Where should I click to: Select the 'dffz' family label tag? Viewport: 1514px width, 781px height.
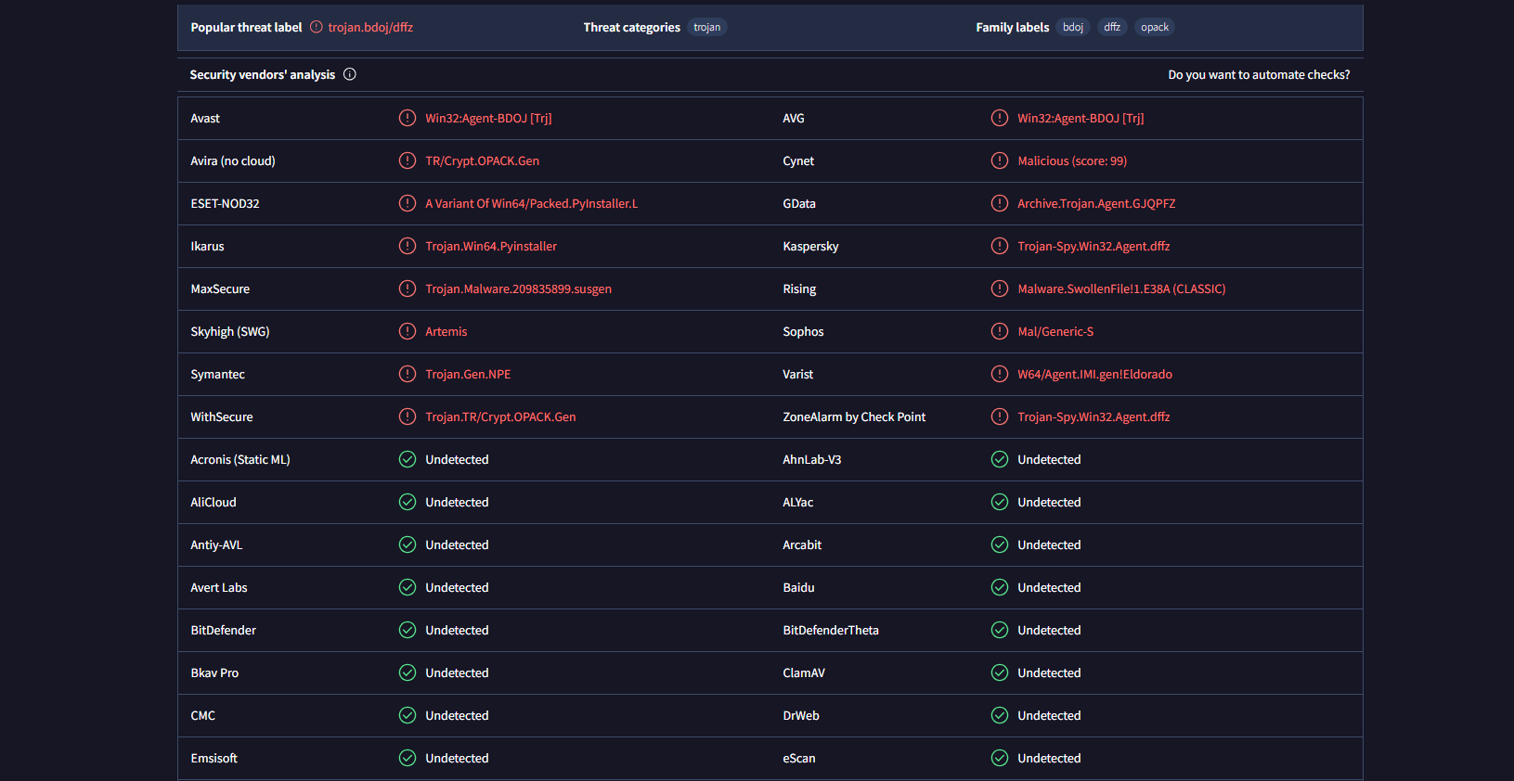tap(1112, 27)
